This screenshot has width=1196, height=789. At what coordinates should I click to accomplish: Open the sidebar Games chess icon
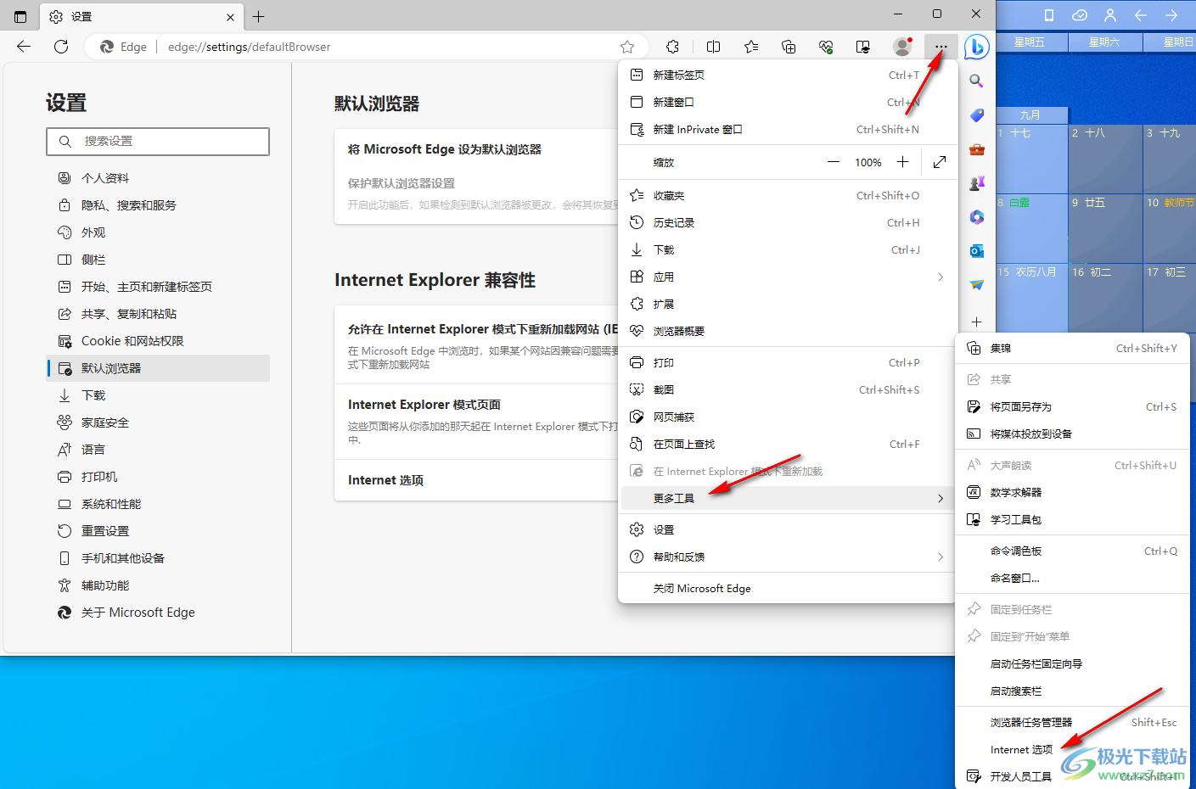click(977, 183)
